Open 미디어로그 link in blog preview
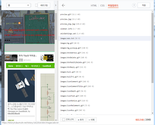The width and height of the screenshot is (155, 125). click(36, 66)
